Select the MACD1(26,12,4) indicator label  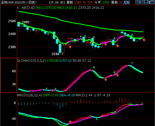(30, 95)
